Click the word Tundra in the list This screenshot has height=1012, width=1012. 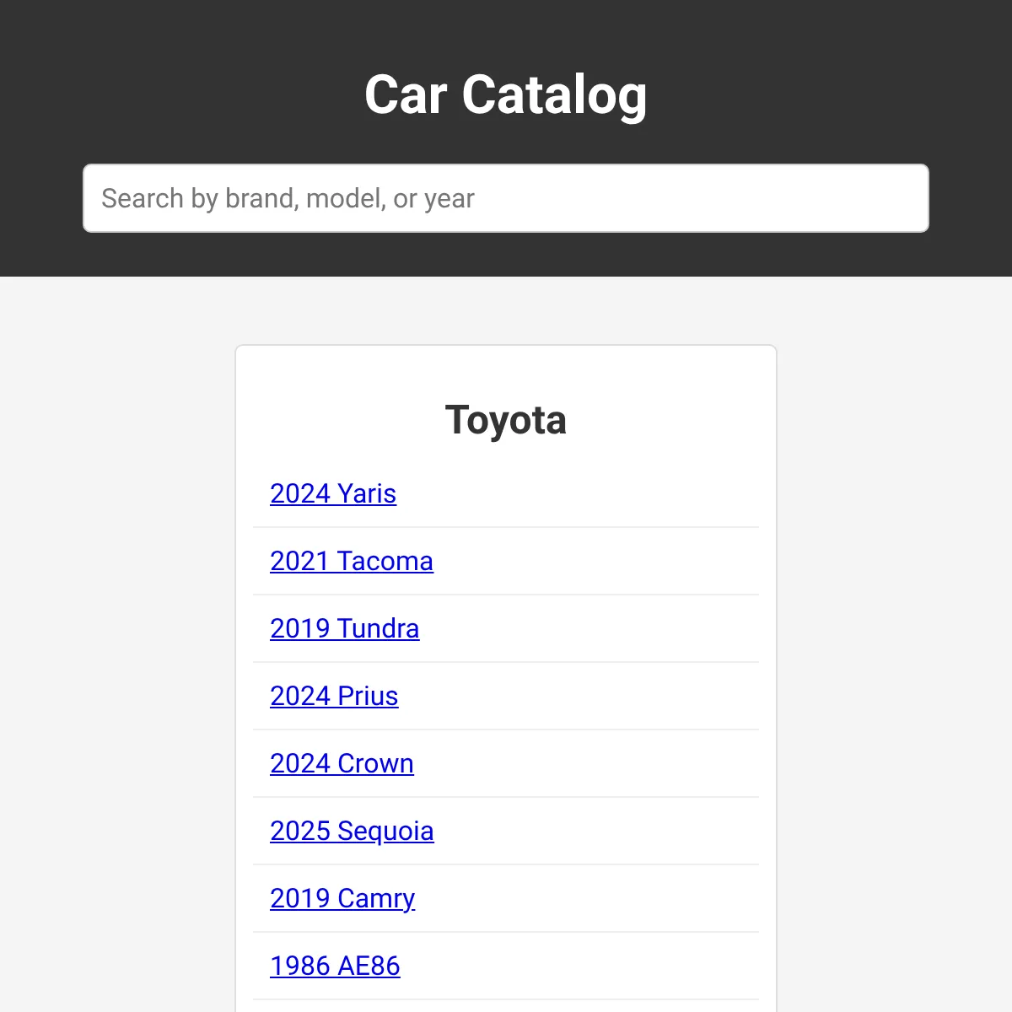(378, 628)
